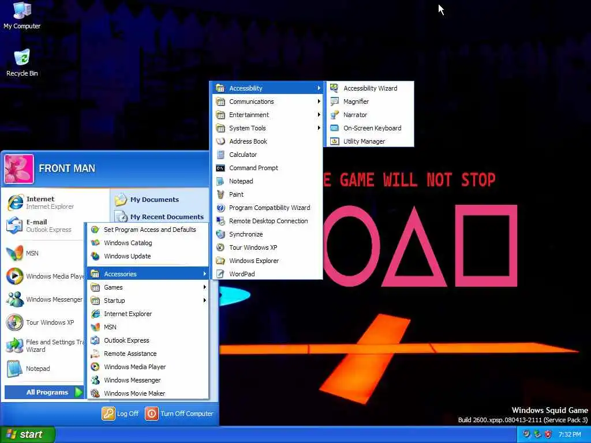
Task: Click the Outlook Express E-mail icon
Action: [15, 226]
